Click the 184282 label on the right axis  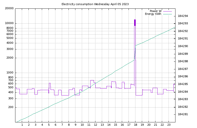[x=183, y=107]
